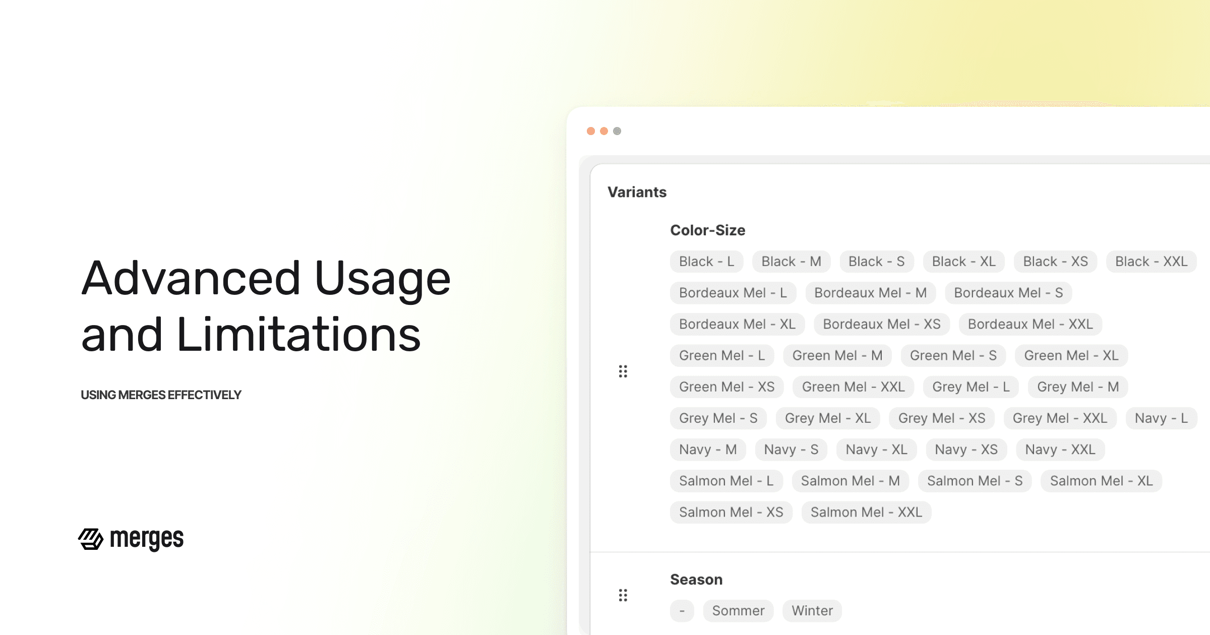Click the Grey Mel - L tag

point(971,387)
